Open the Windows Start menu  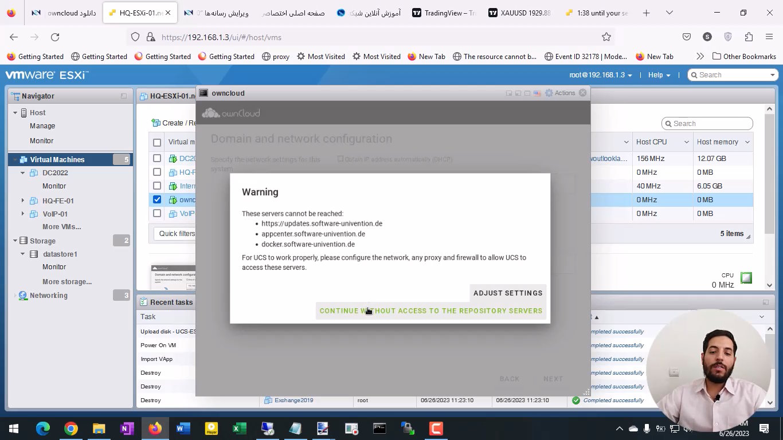click(14, 429)
